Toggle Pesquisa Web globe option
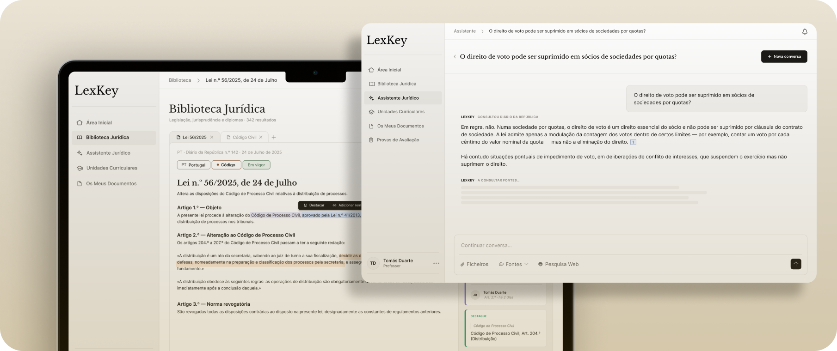This screenshot has width=837, height=351. coord(558,264)
